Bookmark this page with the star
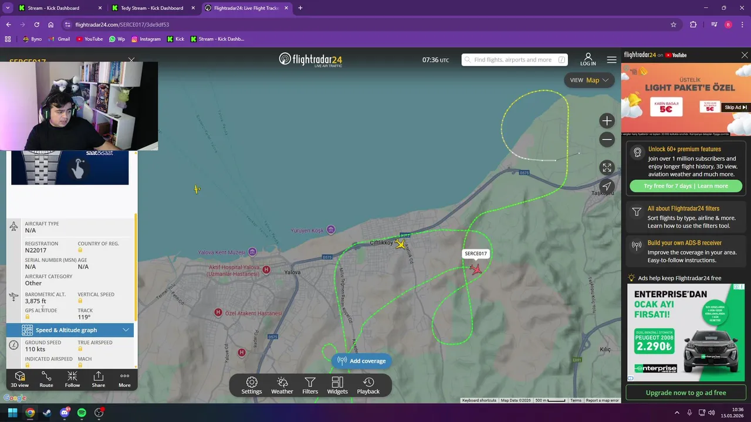The width and height of the screenshot is (751, 422). pos(674,25)
